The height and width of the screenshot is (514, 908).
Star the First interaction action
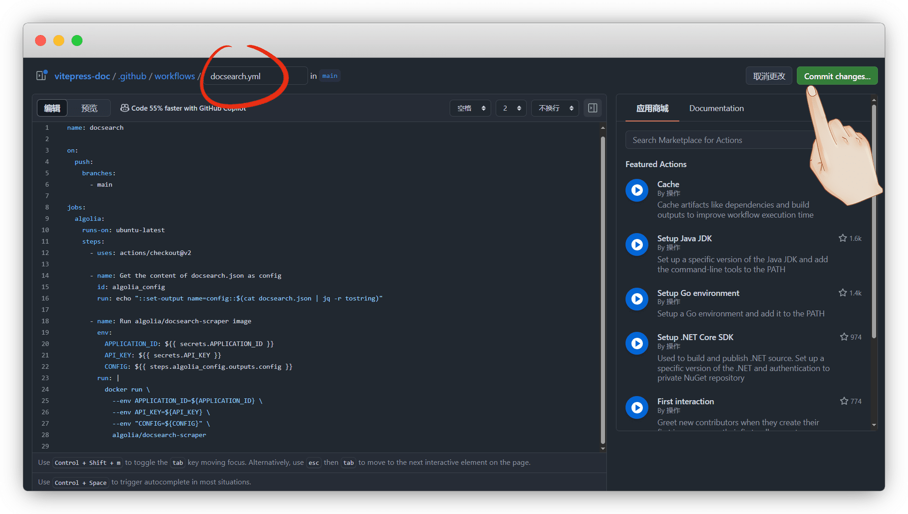pos(844,401)
